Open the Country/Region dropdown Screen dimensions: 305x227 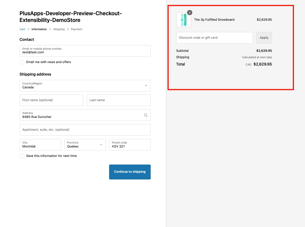click(85, 86)
